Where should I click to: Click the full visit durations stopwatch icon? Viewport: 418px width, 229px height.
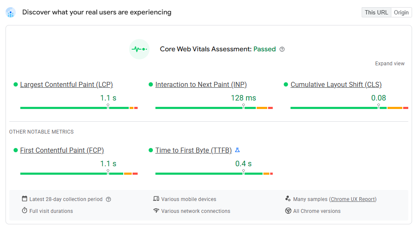pos(25,211)
